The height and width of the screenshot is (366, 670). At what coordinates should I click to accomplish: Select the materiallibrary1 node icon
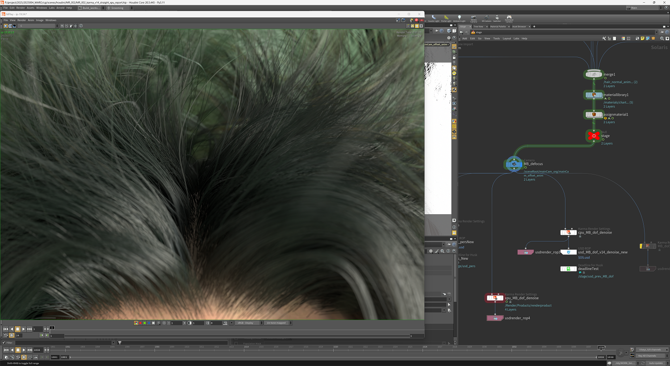[594, 95]
